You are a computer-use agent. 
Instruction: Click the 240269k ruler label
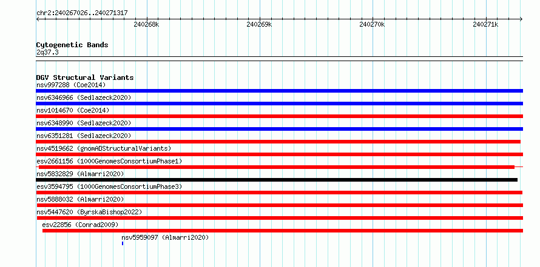[259, 24]
